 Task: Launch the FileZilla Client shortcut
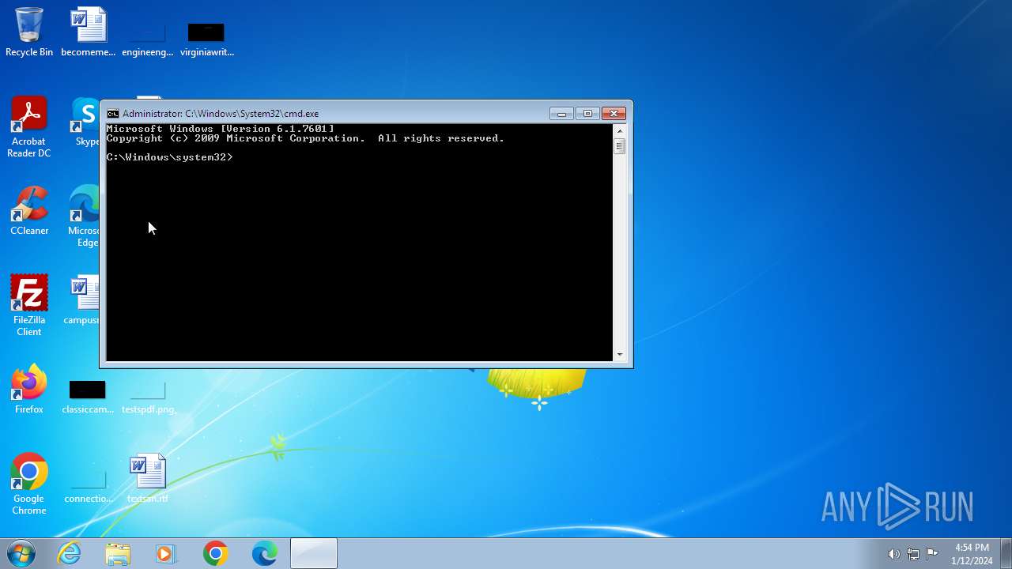29,305
